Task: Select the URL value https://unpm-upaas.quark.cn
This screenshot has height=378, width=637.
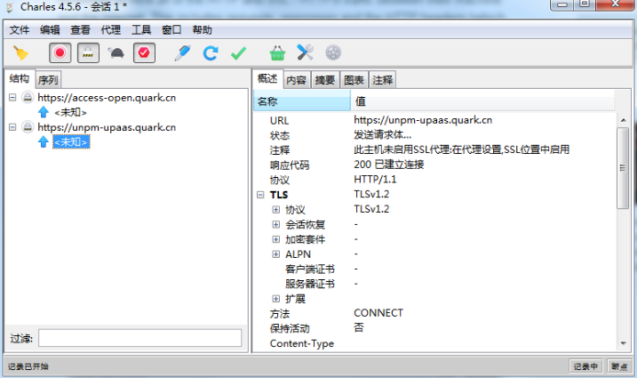Action: (x=423, y=120)
